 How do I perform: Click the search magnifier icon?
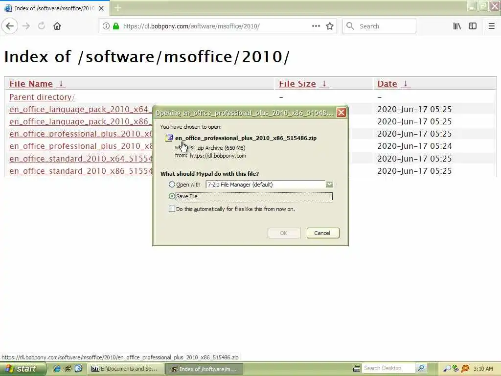click(350, 26)
